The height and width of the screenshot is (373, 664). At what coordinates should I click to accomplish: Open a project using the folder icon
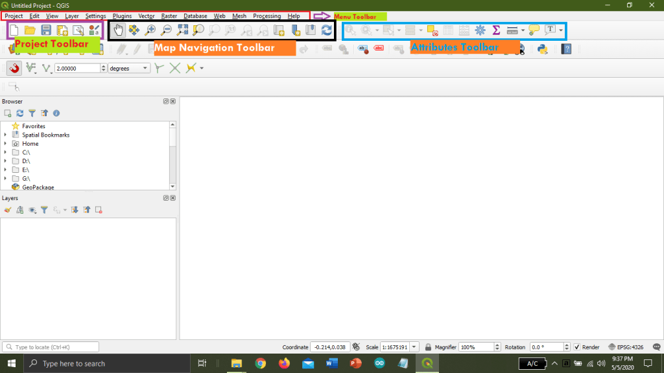[30, 30]
